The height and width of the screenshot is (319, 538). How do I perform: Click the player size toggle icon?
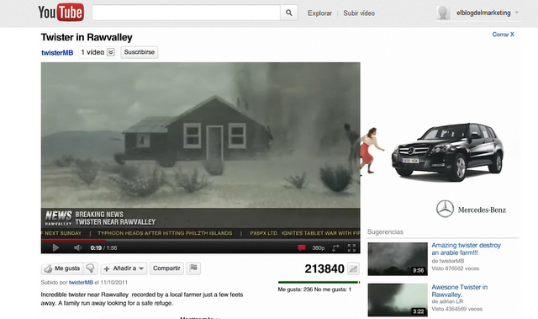(335, 247)
